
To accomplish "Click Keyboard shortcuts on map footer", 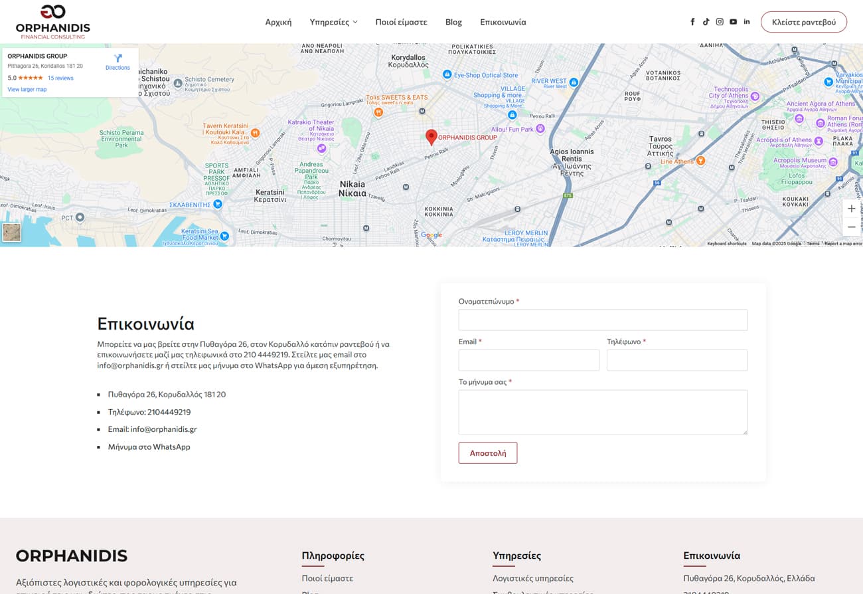I will pyautogui.click(x=727, y=244).
